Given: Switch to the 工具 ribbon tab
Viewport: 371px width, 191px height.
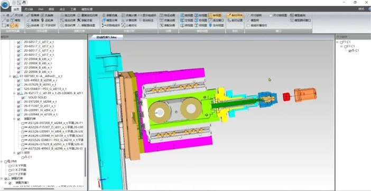Looking at the screenshot, I should click(x=73, y=9).
